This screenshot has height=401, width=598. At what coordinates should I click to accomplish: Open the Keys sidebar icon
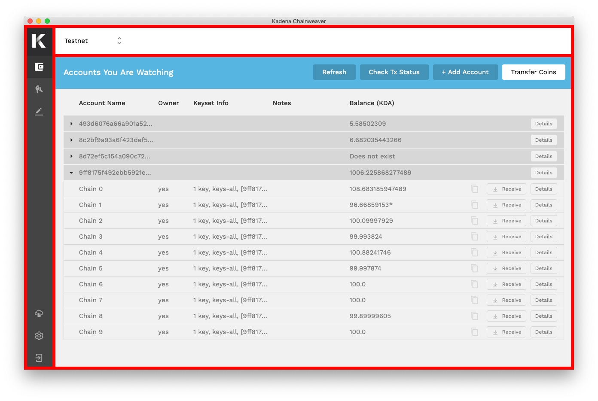pos(39,89)
